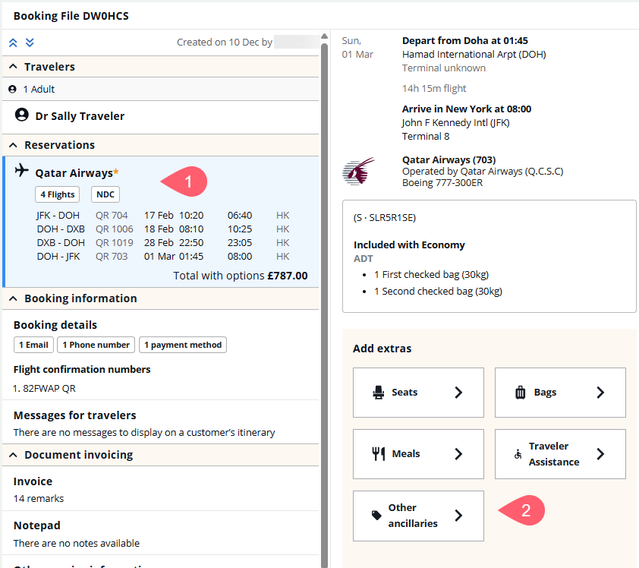The image size is (639, 568).
Task: Click the left panel vertical scrollbar
Action: 324,304
